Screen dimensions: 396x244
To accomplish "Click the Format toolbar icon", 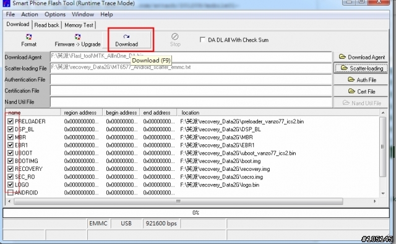I will (x=28, y=40).
